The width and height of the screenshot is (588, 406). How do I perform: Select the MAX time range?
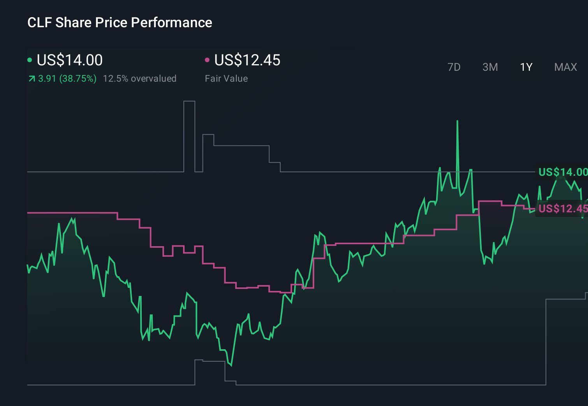[565, 67]
